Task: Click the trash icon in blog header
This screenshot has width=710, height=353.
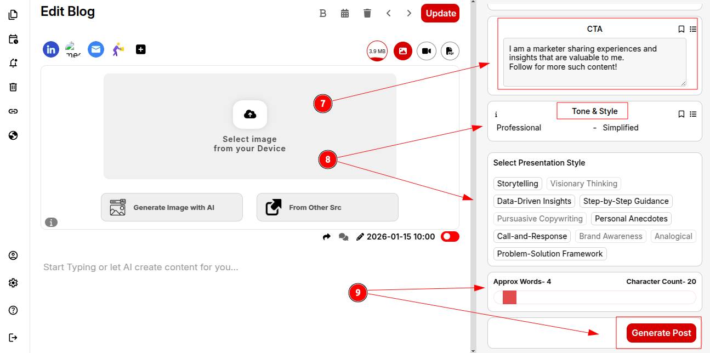Action: 367,13
